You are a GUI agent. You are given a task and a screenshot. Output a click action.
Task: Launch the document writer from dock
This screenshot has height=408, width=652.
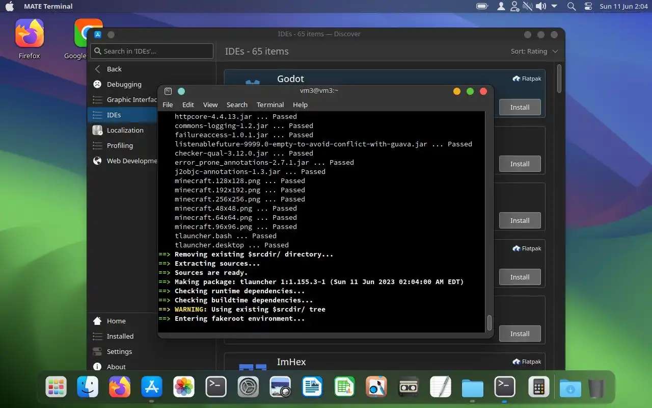click(312, 387)
